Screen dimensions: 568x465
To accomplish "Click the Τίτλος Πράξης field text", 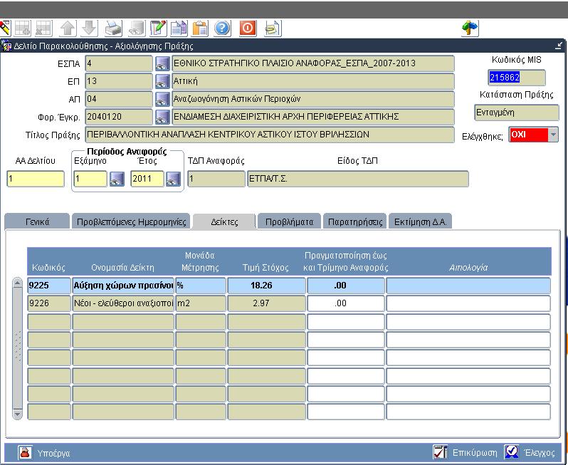I will (x=270, y=135).
